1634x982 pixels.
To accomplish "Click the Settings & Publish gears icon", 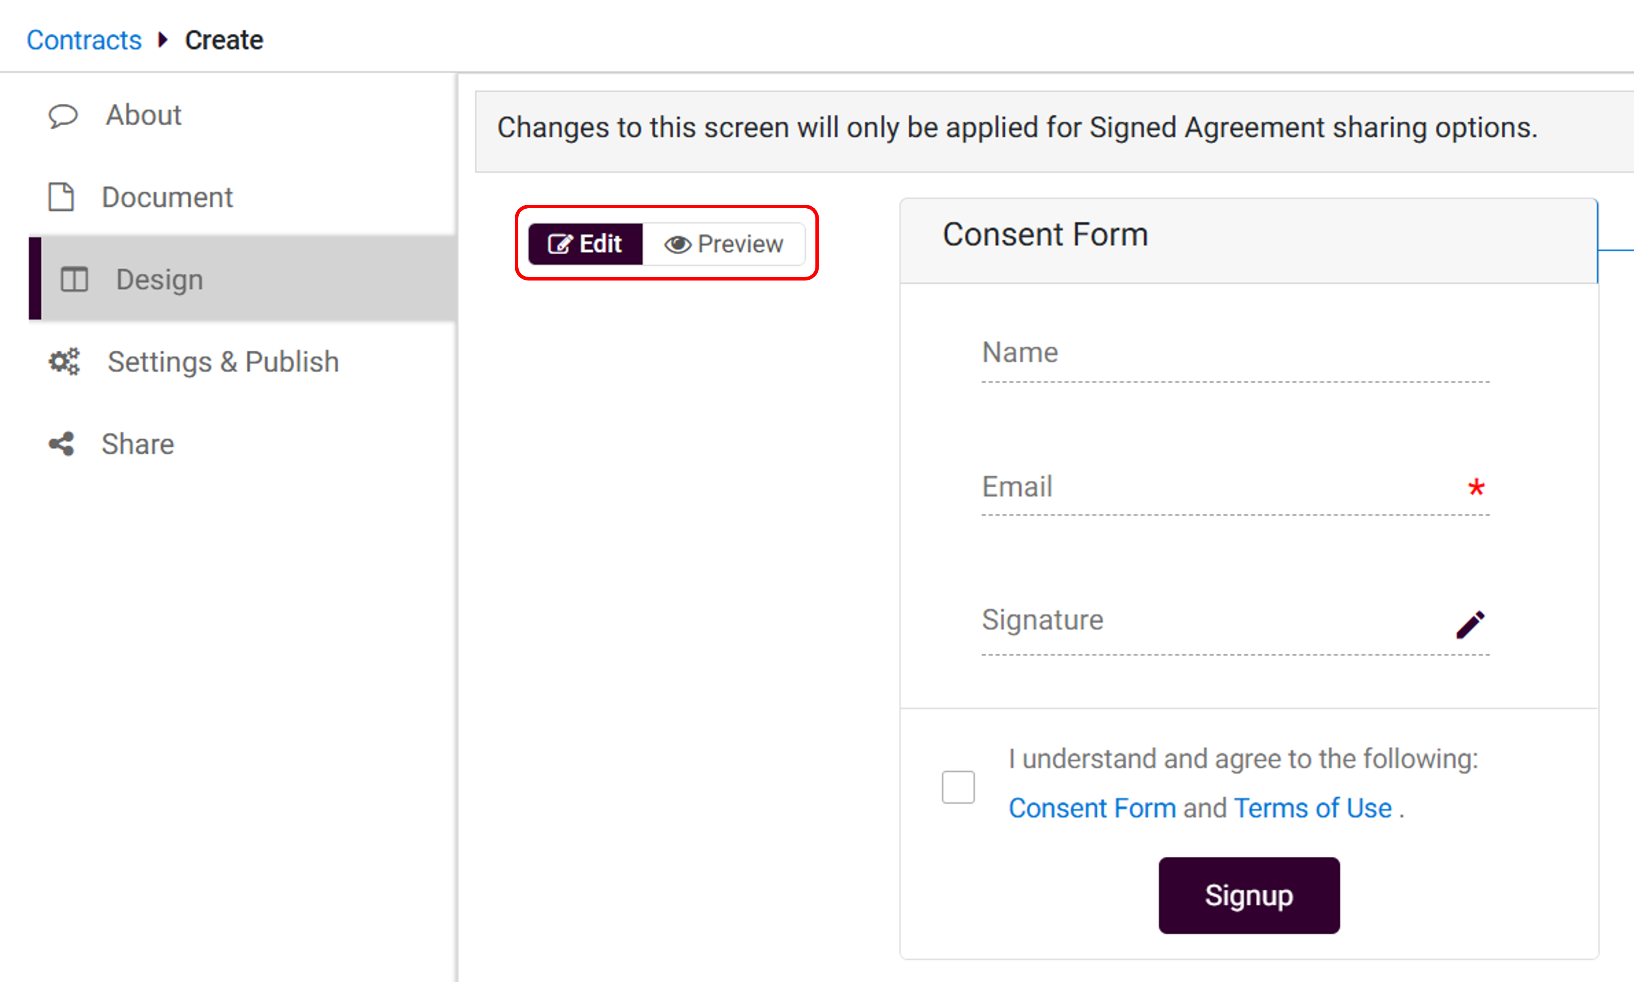I will point(64,362).
